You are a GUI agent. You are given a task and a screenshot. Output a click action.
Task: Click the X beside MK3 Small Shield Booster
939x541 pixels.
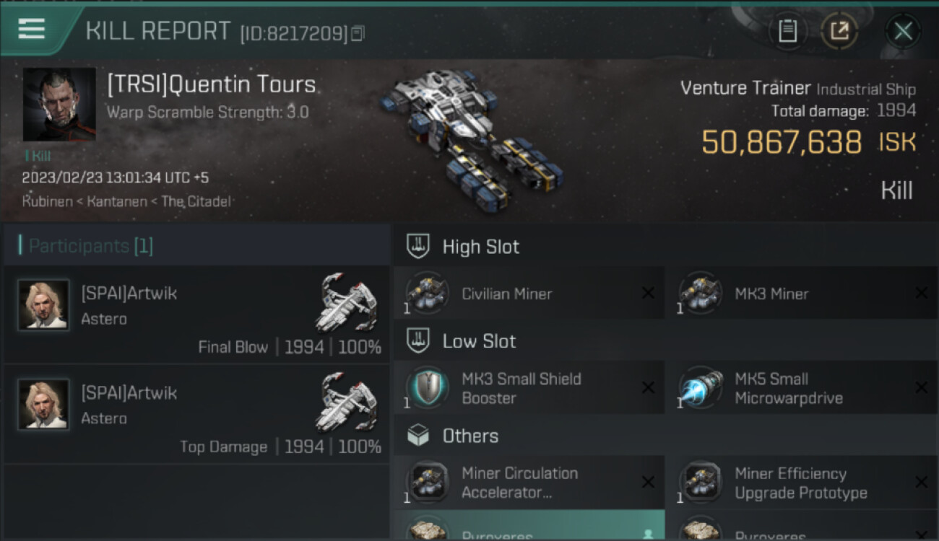tap(648, 388)
